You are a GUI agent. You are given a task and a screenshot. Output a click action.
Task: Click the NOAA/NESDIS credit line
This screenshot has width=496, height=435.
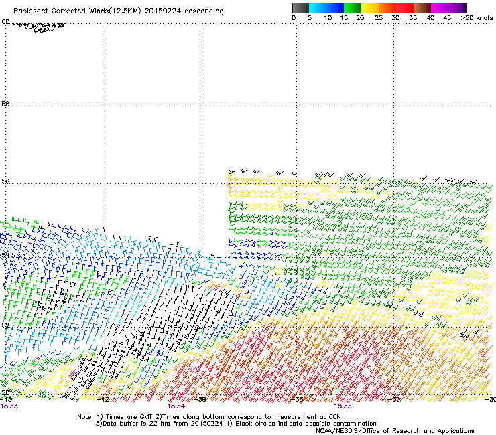[x=395, y=431]
